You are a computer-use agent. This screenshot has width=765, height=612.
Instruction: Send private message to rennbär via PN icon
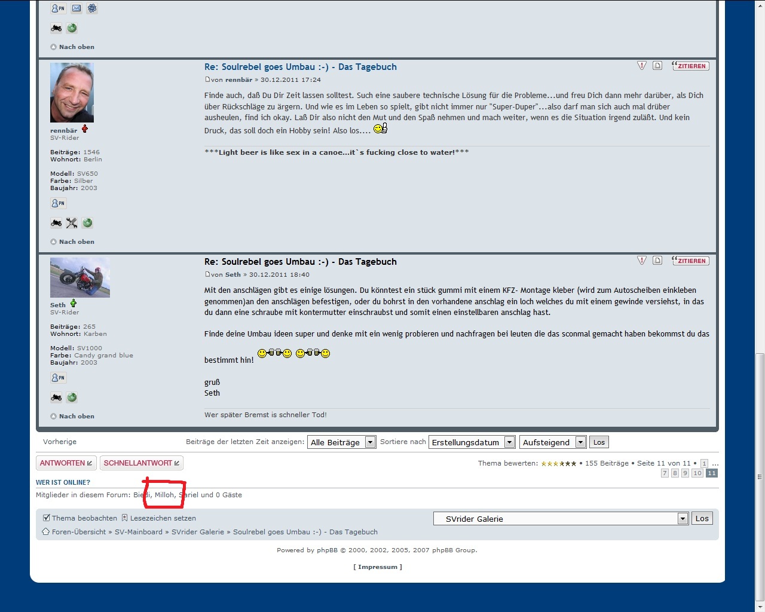58,203
